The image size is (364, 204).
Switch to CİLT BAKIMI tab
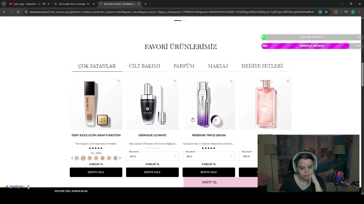point(144,66)
